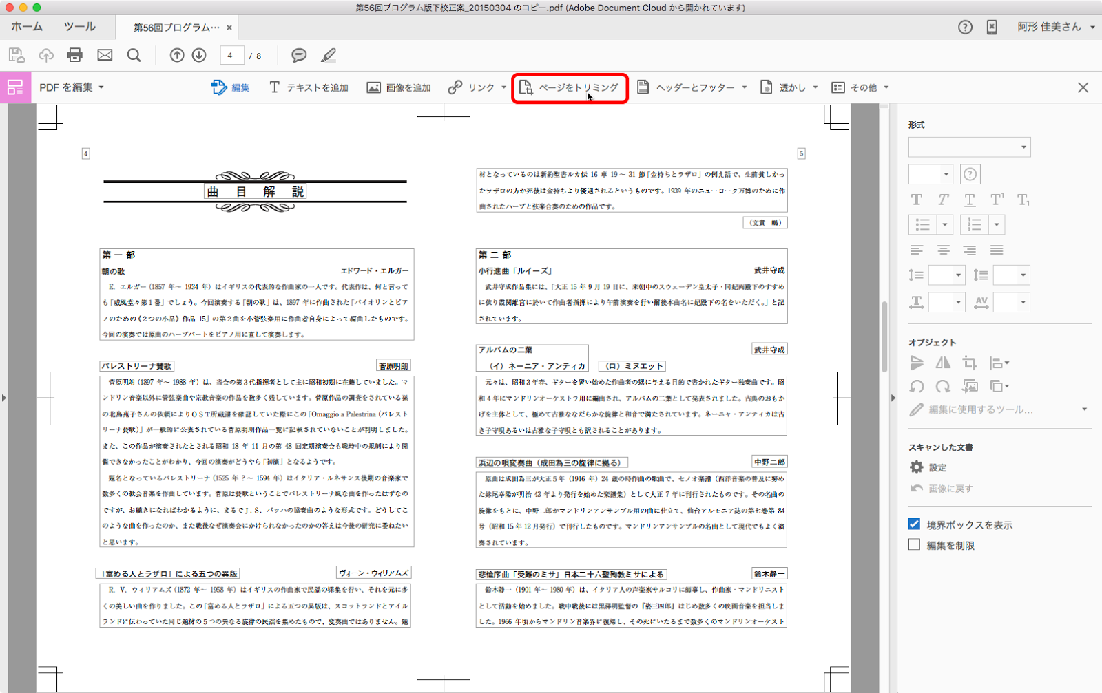
Task: Expand the numbered list style dropdown
Action: pyautogui.click(x=997, y=224)
